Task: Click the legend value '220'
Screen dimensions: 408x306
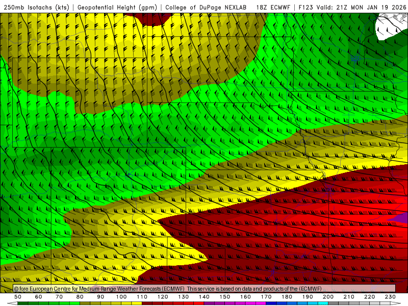Action: (369, 297)
